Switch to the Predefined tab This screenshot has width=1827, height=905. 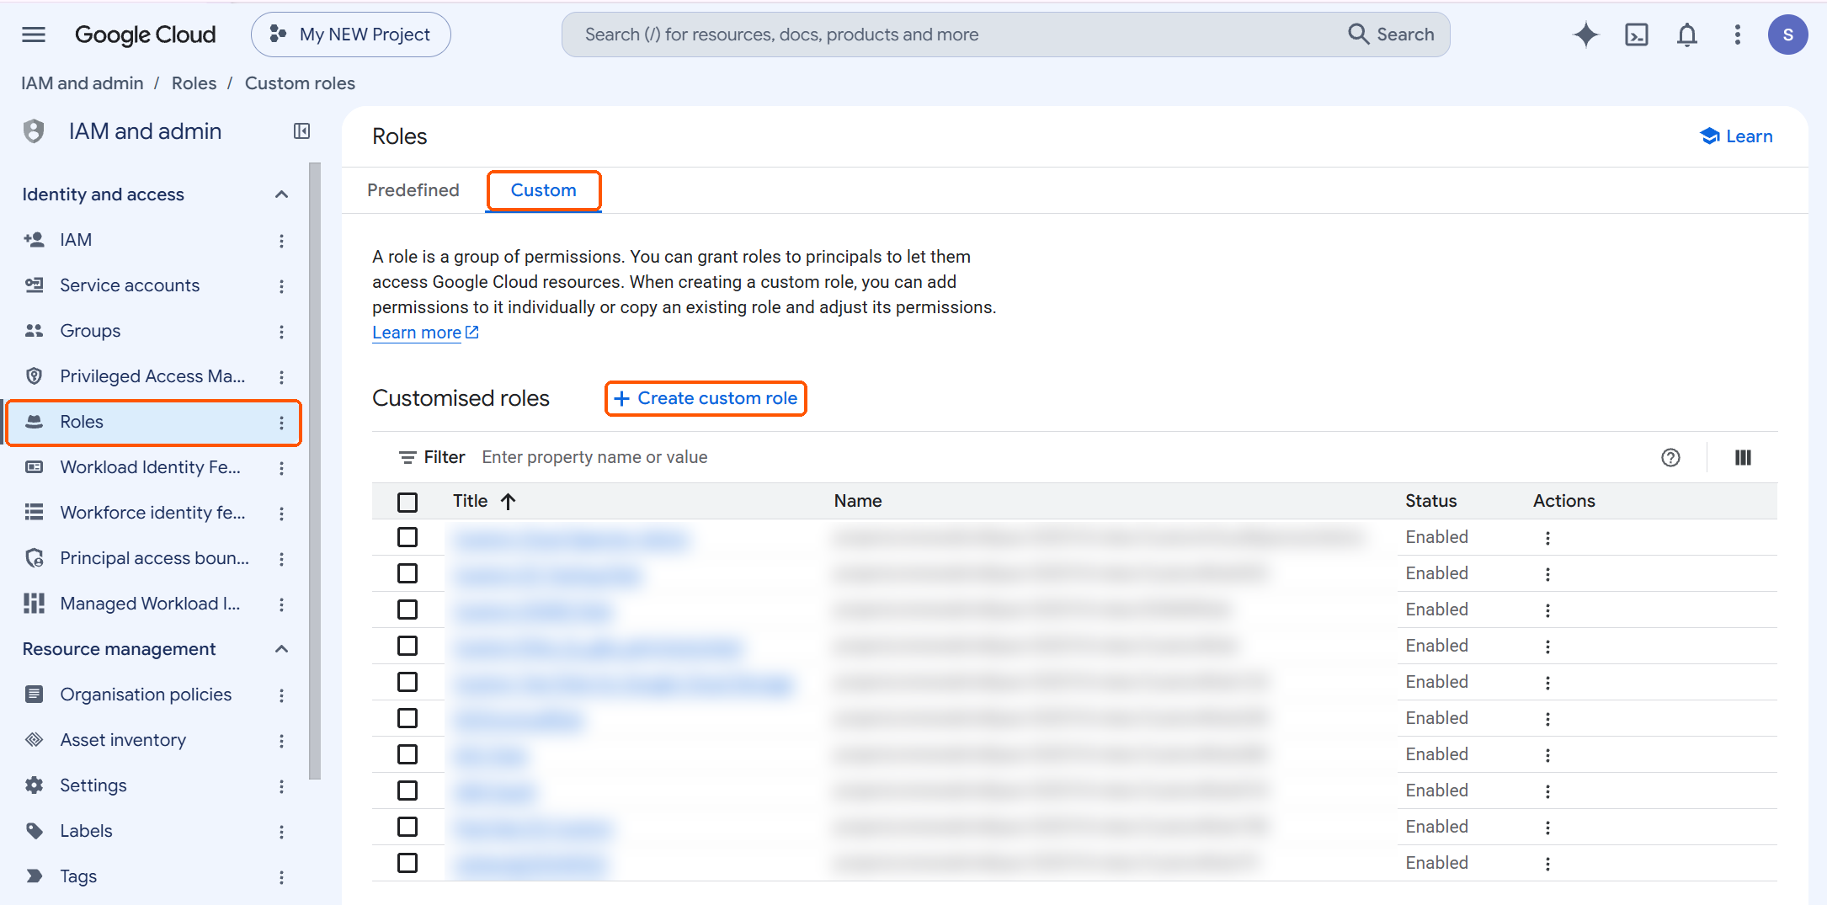point(413,190)
